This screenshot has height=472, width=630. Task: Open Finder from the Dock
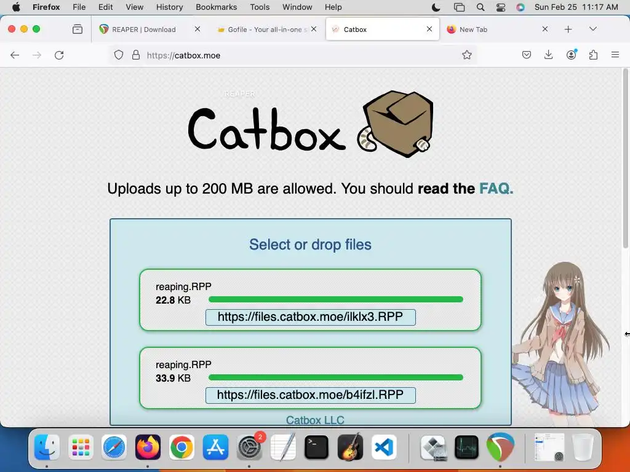[x=47, y=447]
